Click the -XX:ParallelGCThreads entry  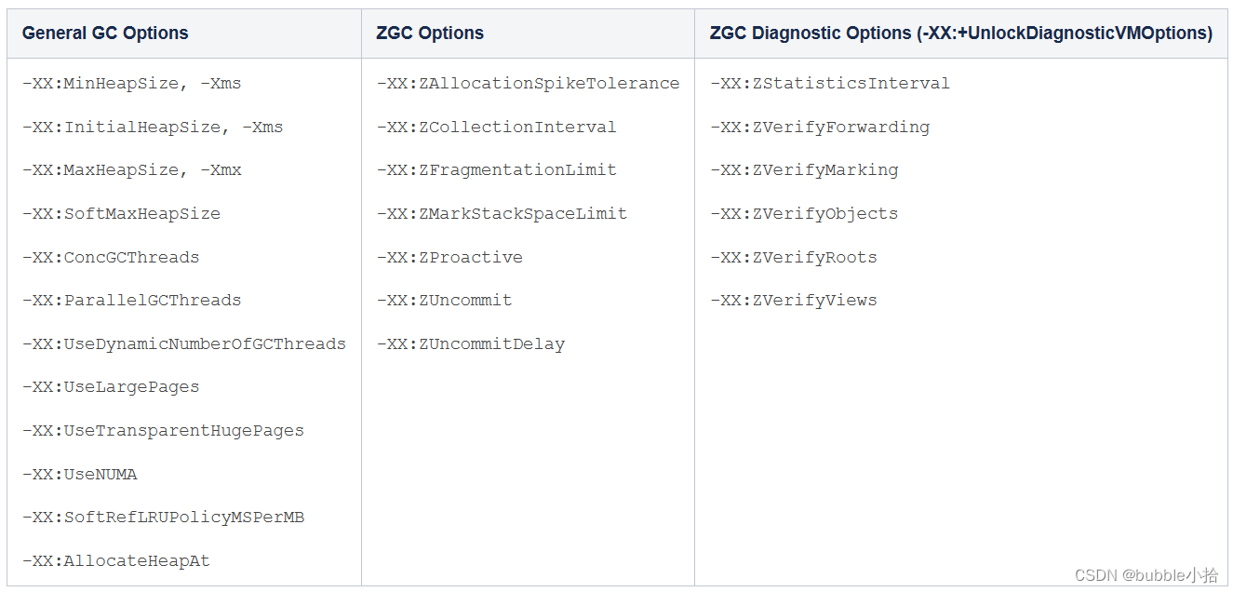point(131,301)
